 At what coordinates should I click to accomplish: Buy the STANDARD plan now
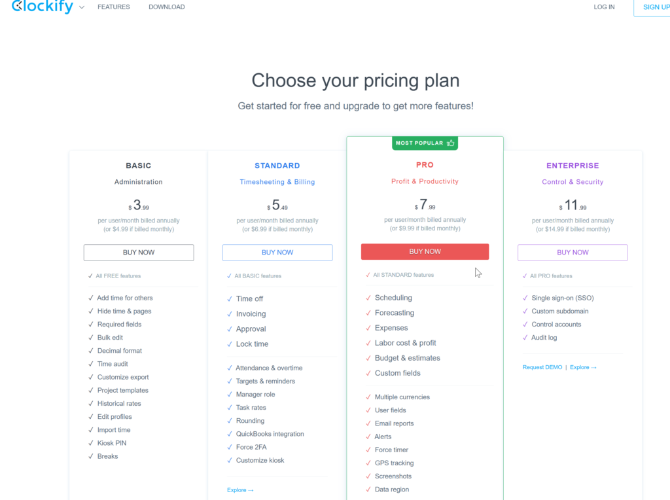tap(277, 253)
